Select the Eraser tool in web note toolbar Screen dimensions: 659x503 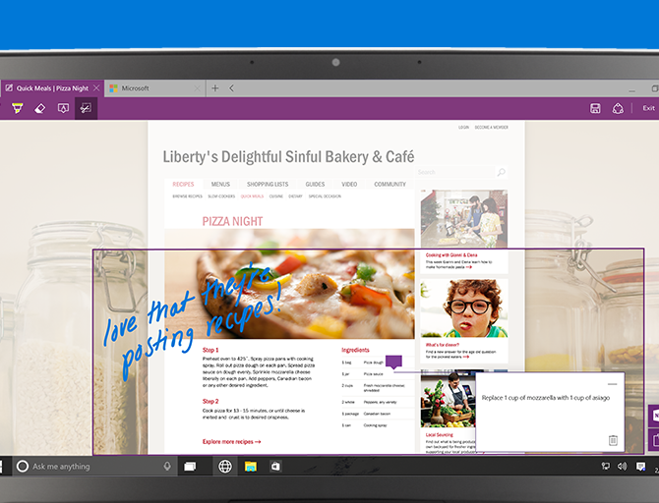[x=40, y=108]
